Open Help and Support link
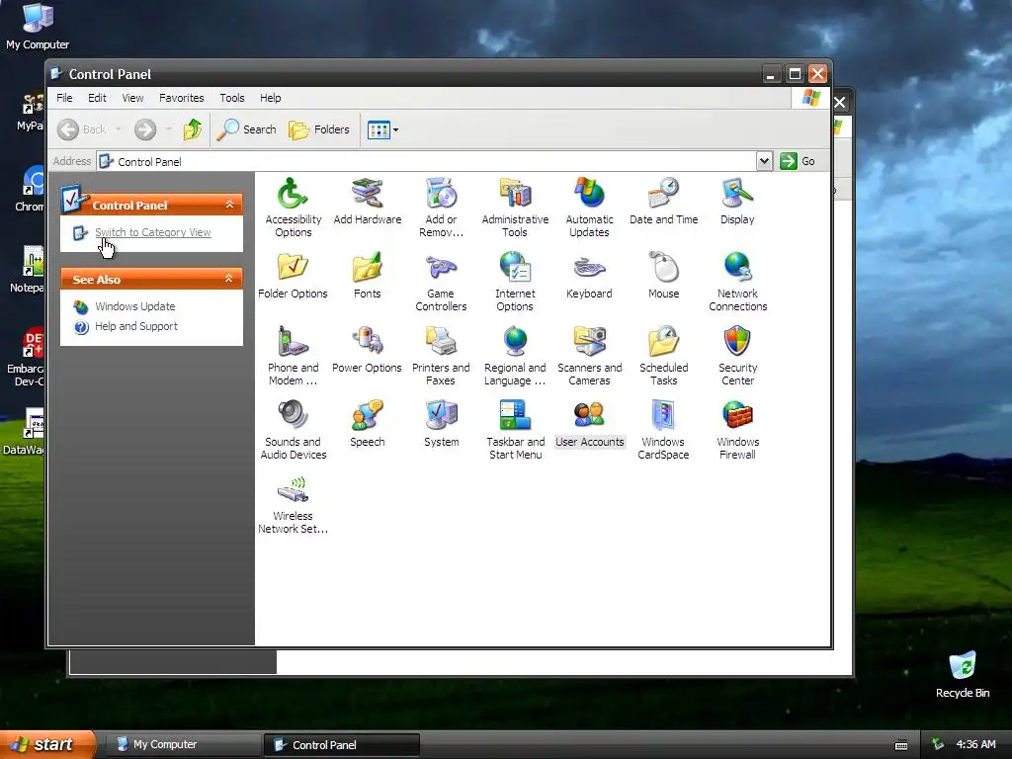 click(136, 326)
